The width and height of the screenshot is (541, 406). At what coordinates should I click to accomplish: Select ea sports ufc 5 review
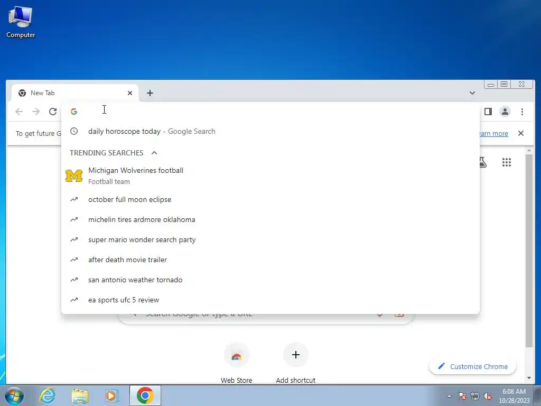(270, 300)
